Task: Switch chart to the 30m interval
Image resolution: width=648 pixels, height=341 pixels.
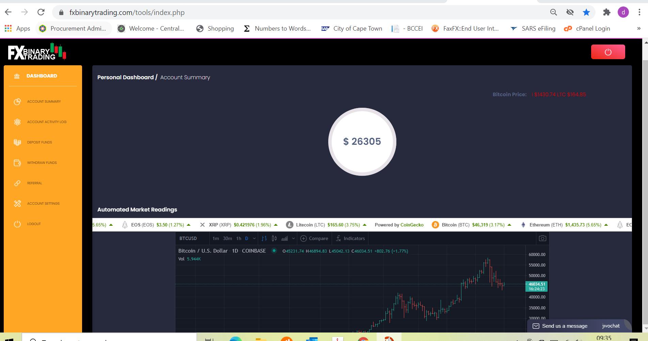Action: point(227,238)
